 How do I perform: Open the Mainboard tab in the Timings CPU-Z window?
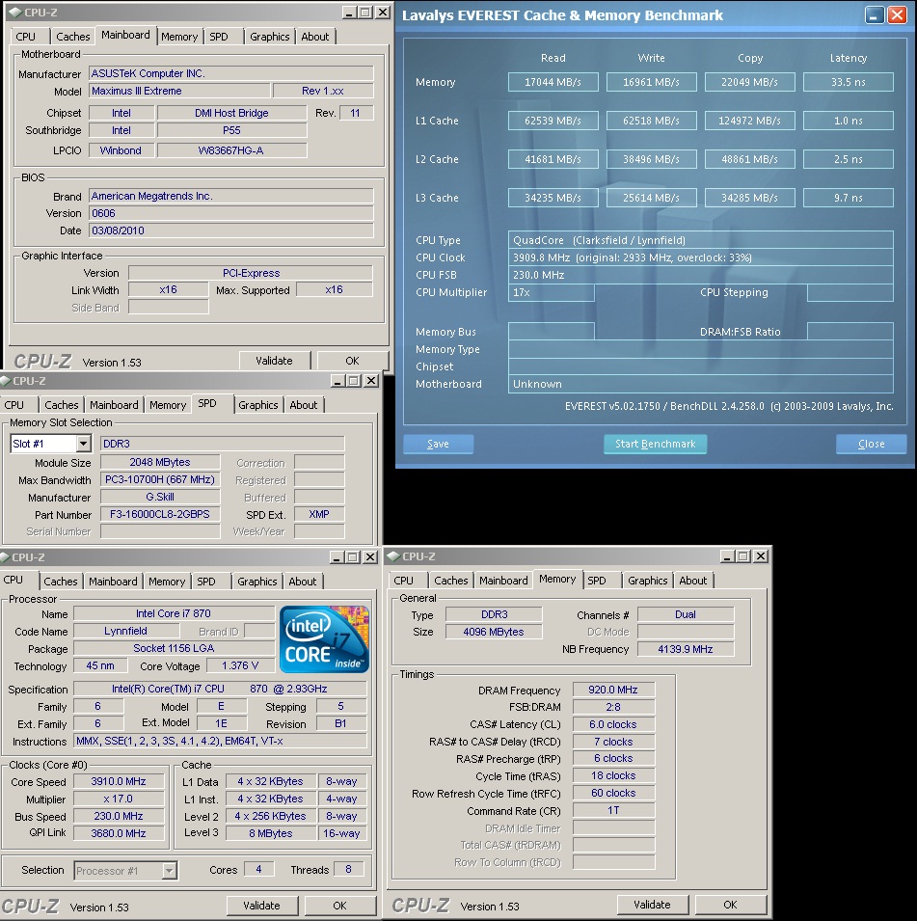tap(503, 581)
